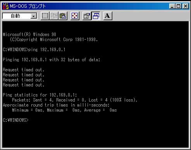The height and width of the screenshot is (150, 191).
Task: Open the Font settings 'A' icon
Action: click(x=108, y=16)
